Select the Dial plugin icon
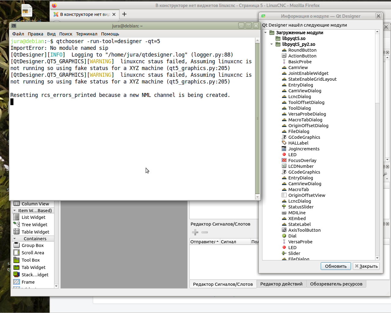 tap(284, 236)
